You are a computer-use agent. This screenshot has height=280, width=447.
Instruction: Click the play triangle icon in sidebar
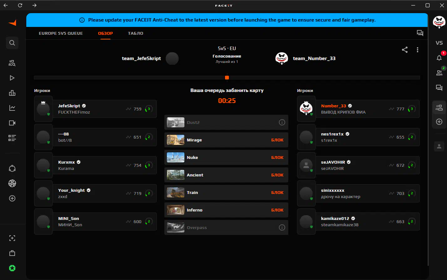(12, 78)
